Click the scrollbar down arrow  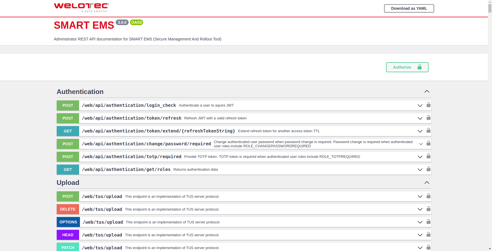pos(490,248)
